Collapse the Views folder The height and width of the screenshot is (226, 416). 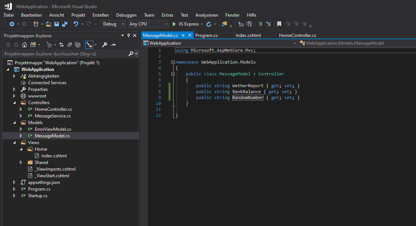click(x=14, y=143)
